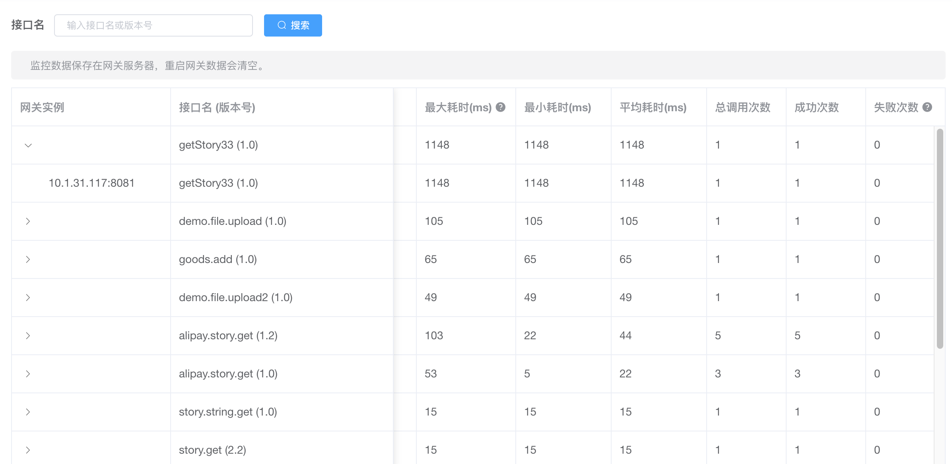952x464 pixels.
Task: Expand the story.get (2.2) row
Action: 28,450
